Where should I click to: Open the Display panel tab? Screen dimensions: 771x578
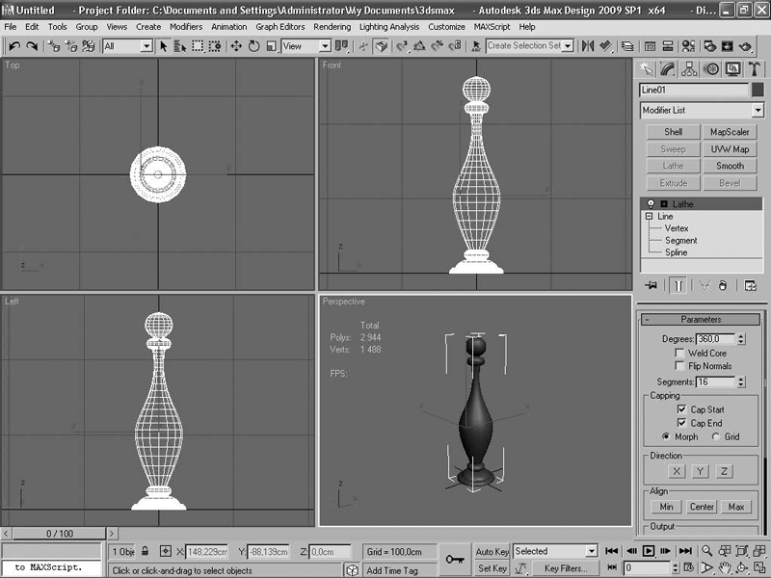[732, 69]
